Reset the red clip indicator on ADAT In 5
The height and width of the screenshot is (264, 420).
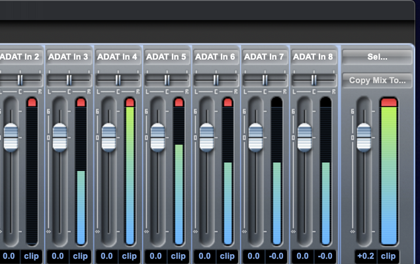[179, 102]
